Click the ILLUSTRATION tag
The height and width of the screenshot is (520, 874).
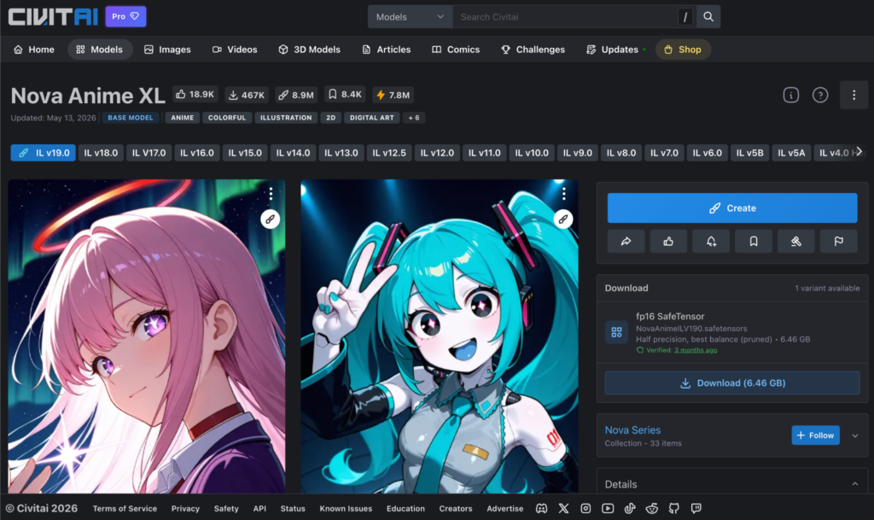[x=286, y=118]
